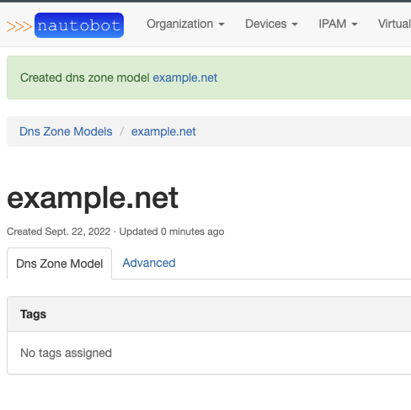
Task: Click the green success alert banner
Action: 209,77
